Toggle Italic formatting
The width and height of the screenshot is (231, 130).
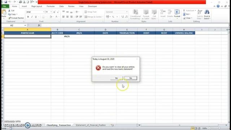32,17
